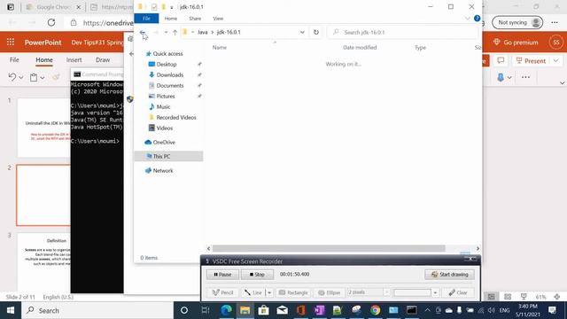Open Microsoft Store from taskbar
Screen dimensions: 567x319
coord(264,310)
